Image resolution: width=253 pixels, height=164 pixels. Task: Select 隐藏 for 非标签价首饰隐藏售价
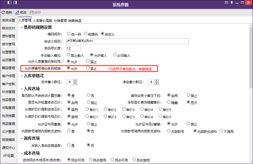[x=169, y=102]
